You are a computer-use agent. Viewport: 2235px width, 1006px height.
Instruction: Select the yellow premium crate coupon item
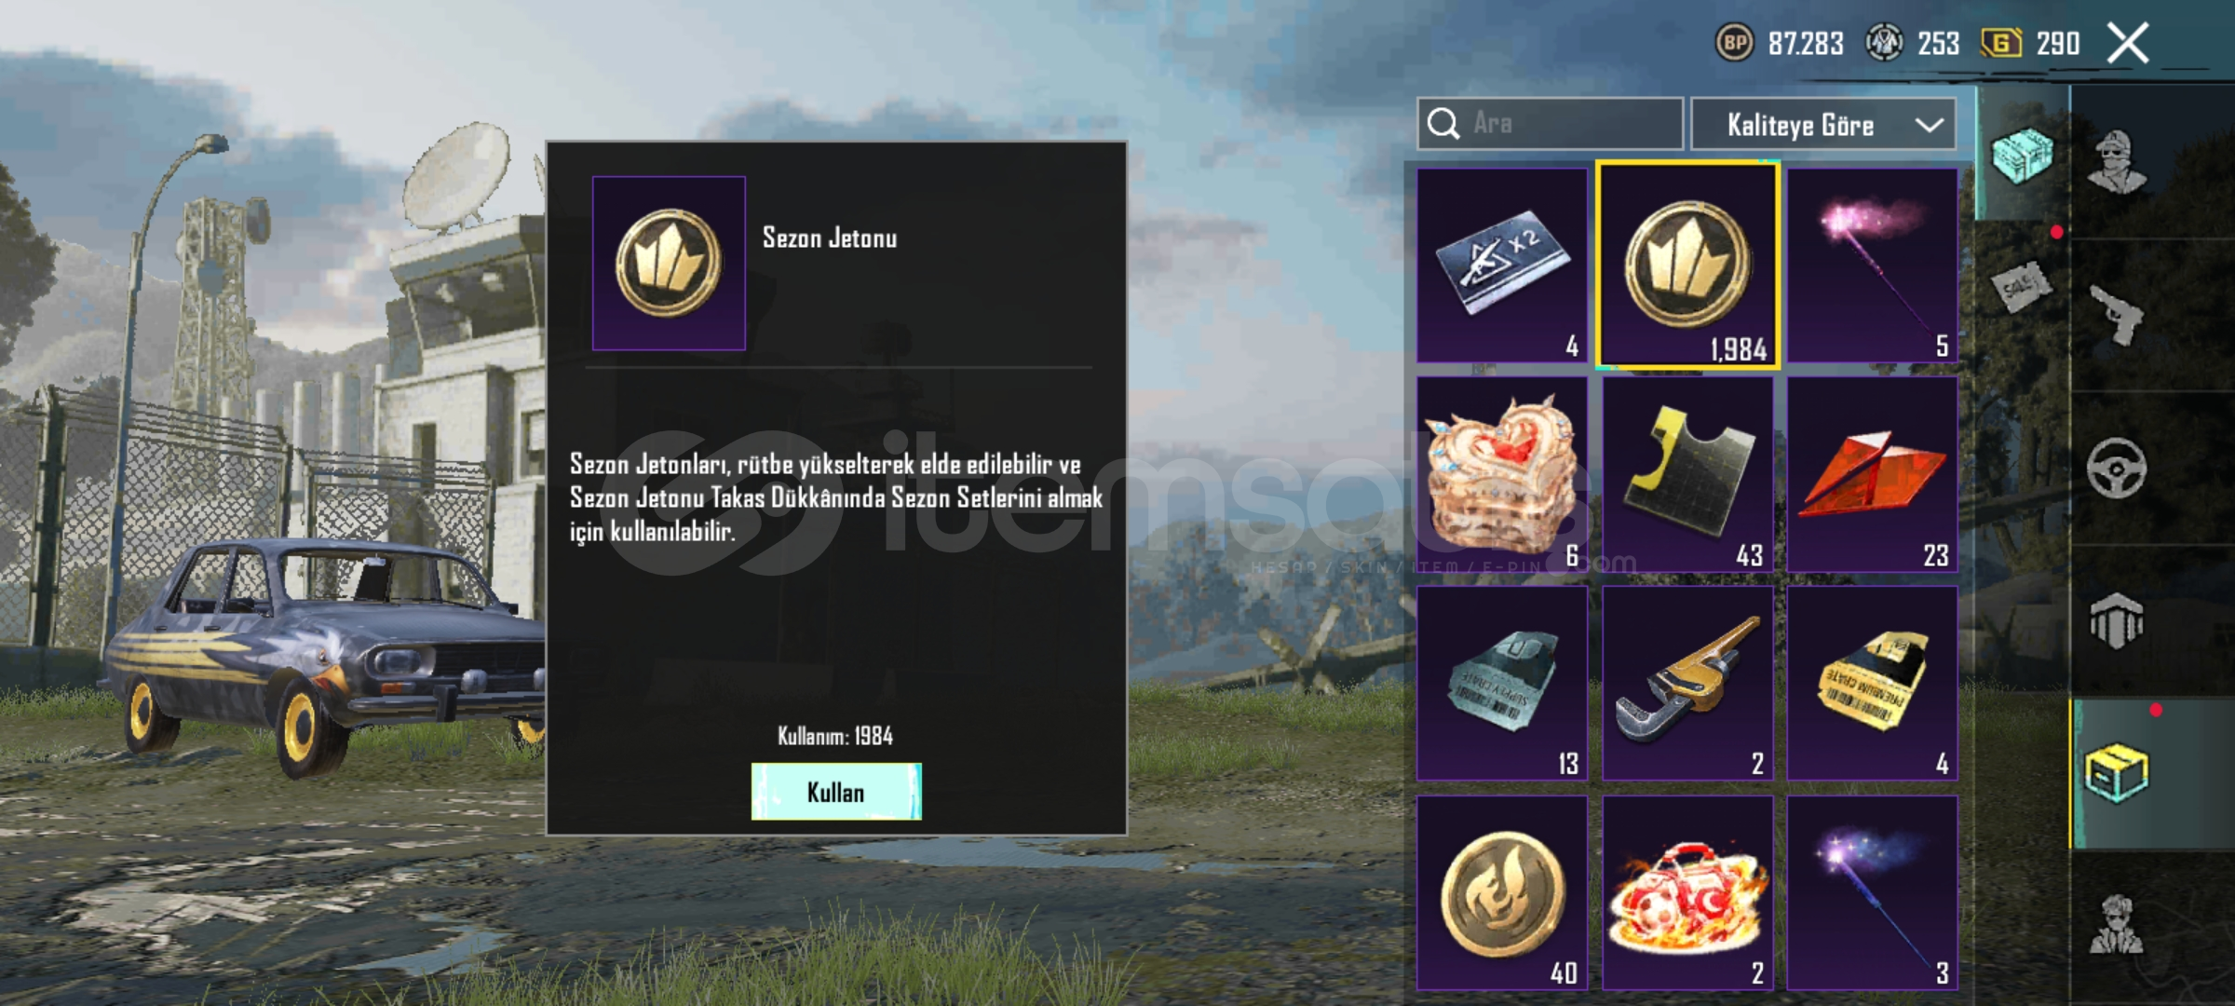[x=1872, y=684]
